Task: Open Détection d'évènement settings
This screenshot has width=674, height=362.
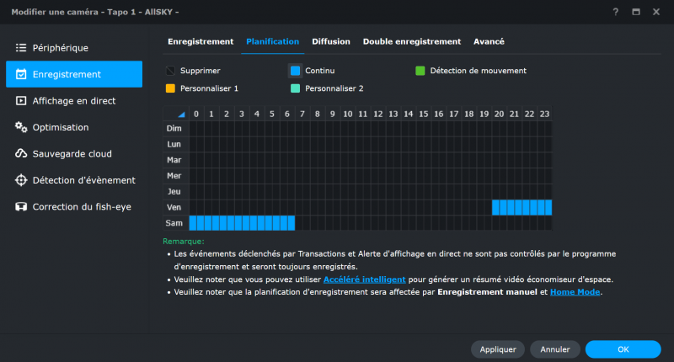Action: pyautogui.click(x=74, y=180)
